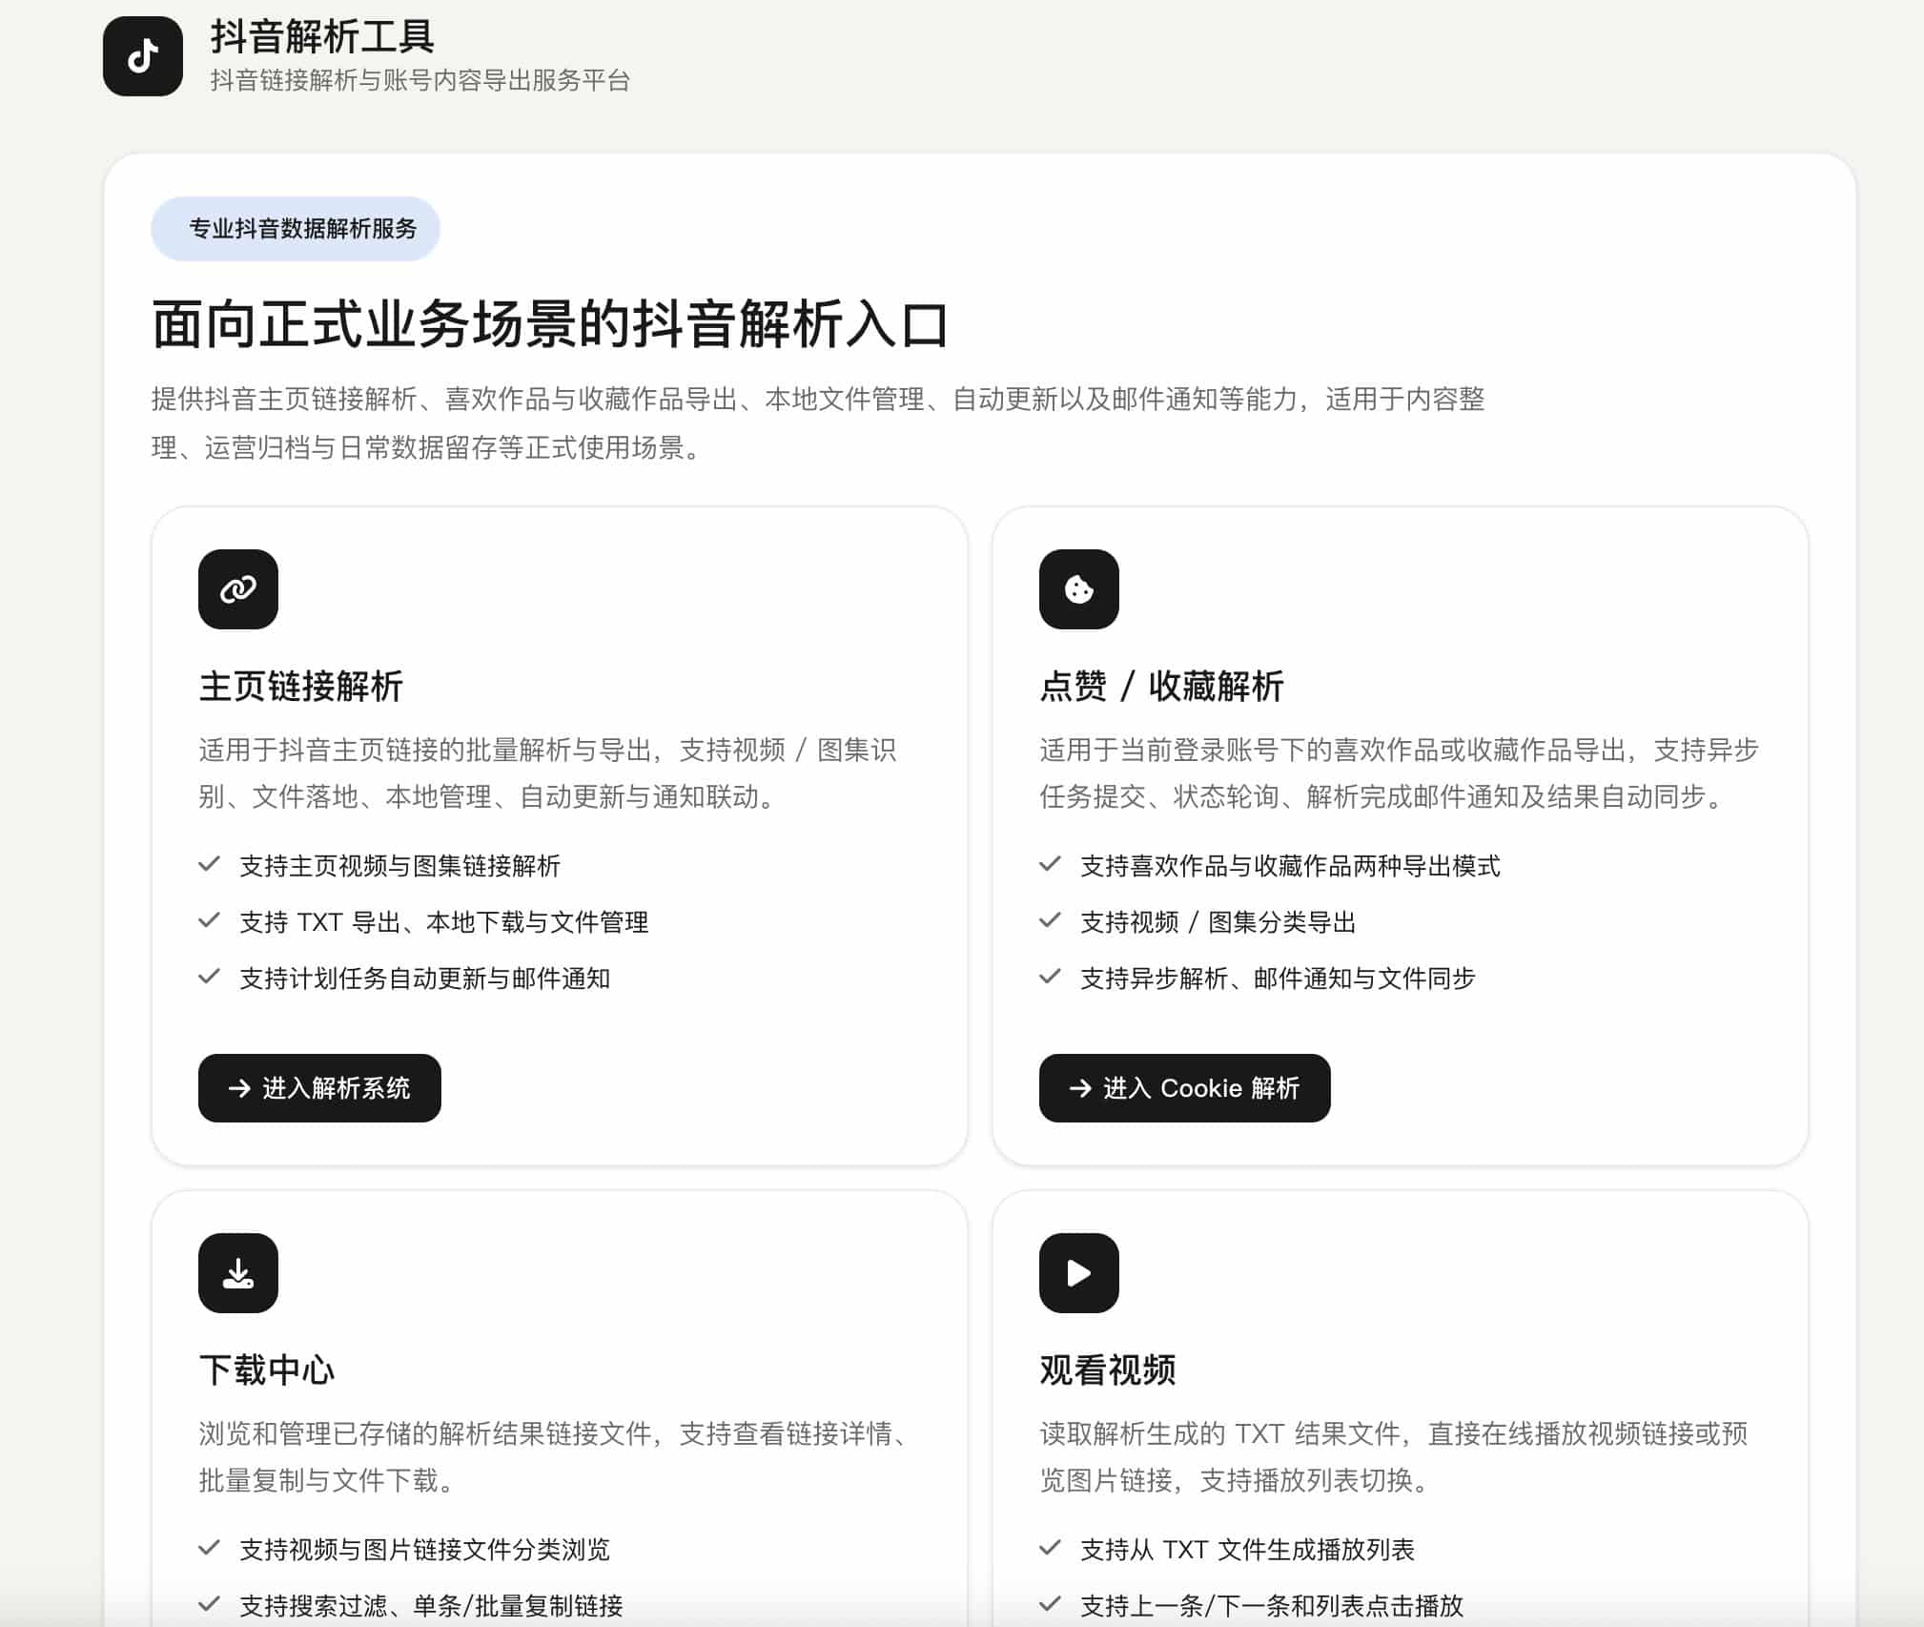Click checkmark beside 支持从 TXT 文件生成播放列表
Image resolution: width=1924 pixels, height=1627 pixels.
pyautogui.click(x=1051, y=1549)
